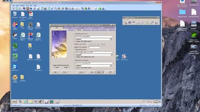
Task: Click the Output File Name Structure text field
Action: 94,63
